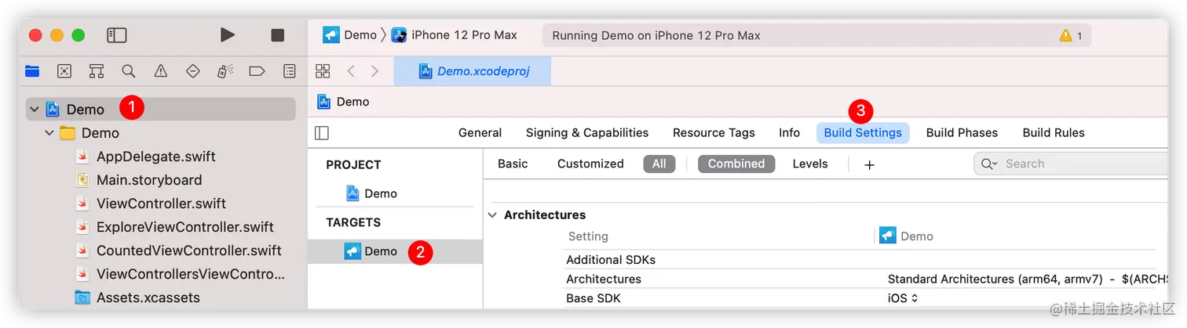1187x328 pixels.
Task: Click the Demo column header in settings table
Action: pyautogui.click(x=906, y=236)
